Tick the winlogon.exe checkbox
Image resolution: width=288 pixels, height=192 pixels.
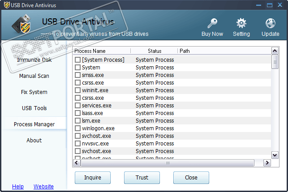pos(77,128)
